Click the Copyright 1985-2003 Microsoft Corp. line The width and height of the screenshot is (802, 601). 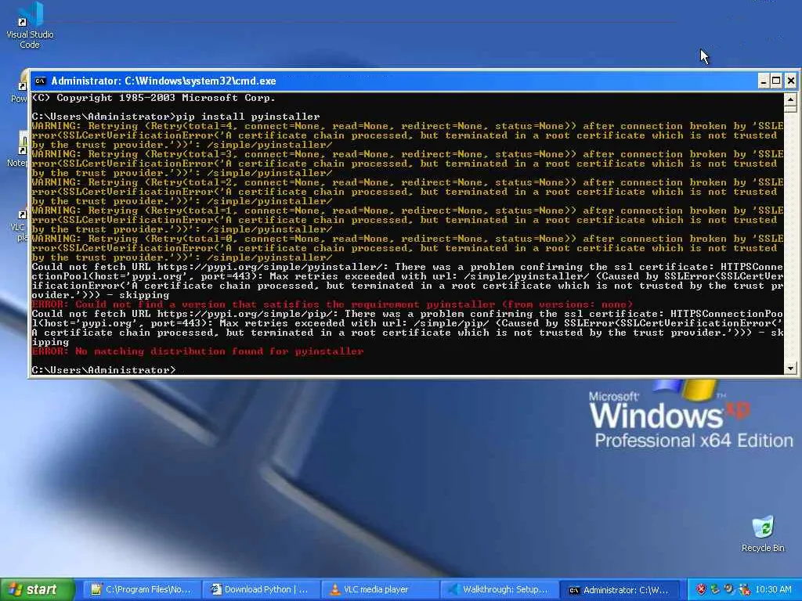(154, 98)
